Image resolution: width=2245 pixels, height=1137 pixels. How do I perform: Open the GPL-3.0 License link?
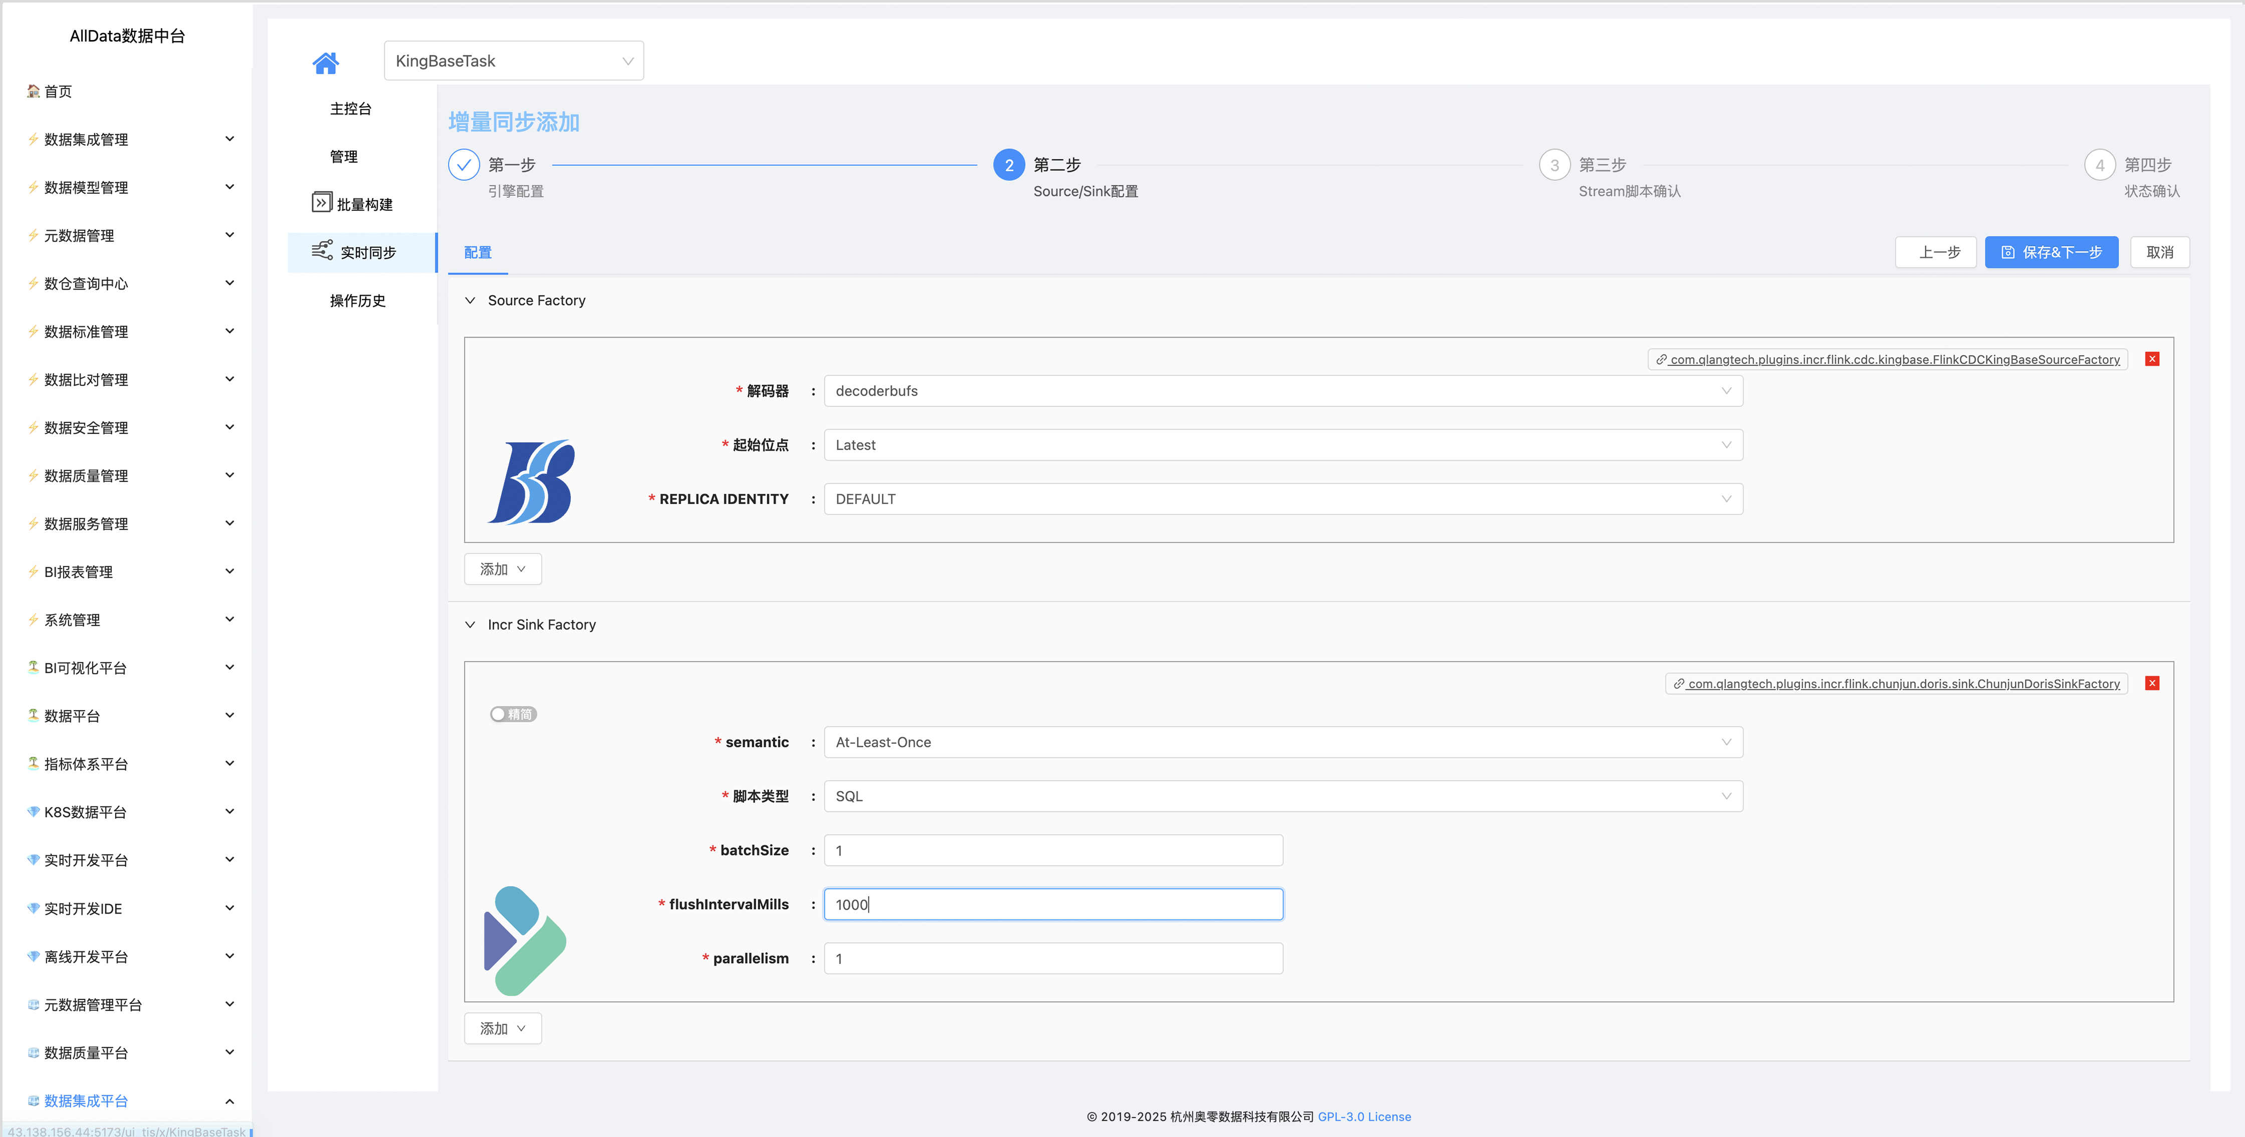pyautogui.click(x=1364, y=1116)
